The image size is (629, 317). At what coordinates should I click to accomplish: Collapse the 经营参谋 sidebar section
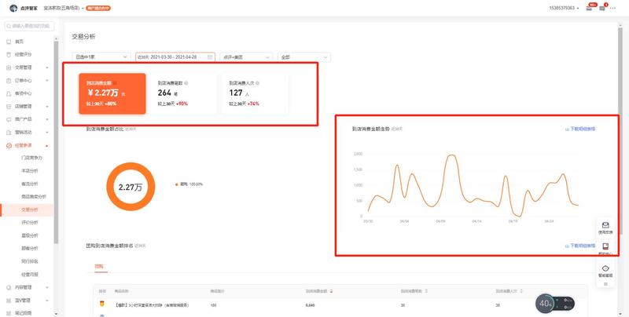pyautogui.click(x=28, y=145)
